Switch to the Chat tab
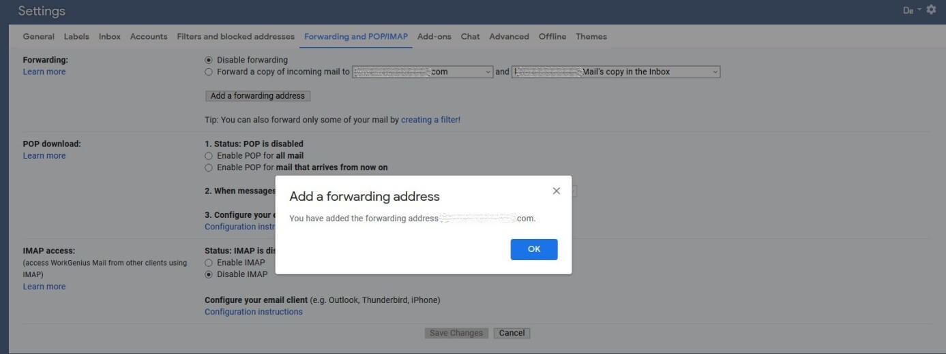The height and width of the screenshot is (354, 946). [470, 37]
